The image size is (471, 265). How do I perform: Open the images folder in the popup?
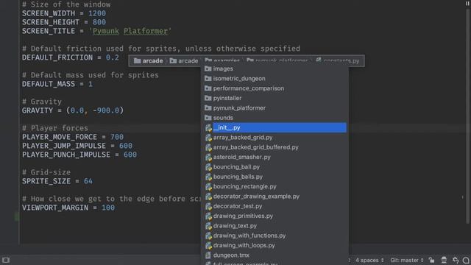275,68
